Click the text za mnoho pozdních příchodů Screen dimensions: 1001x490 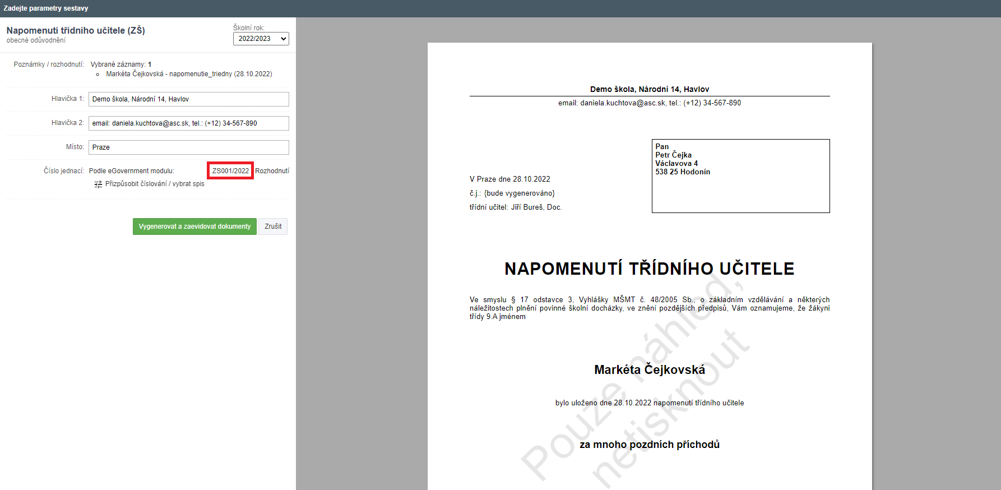pos(650,445)
